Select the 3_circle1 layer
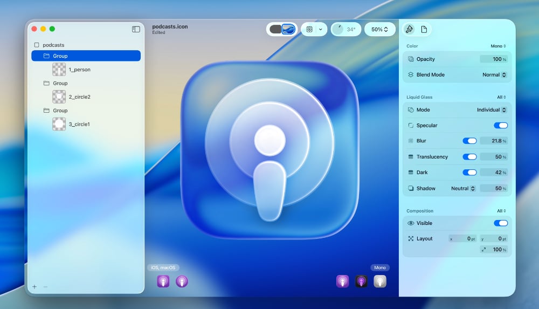Image resolution: width=539 pixels, height=309 pixels. pyautogui.click(x=79, y=124)
